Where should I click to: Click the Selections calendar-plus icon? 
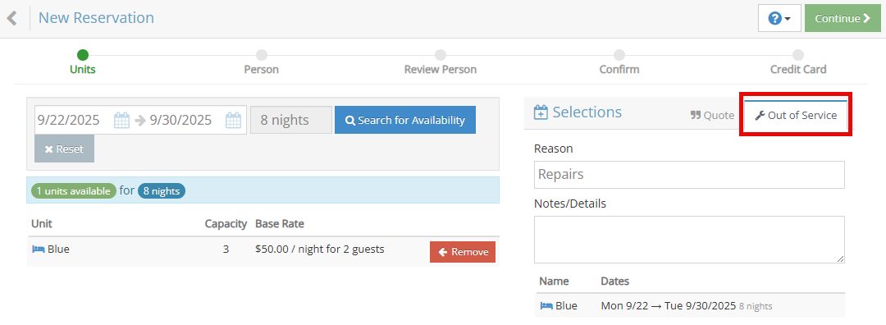click(541, 112)
